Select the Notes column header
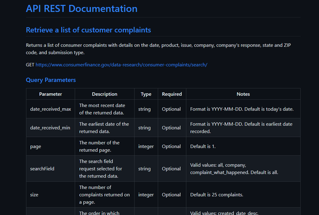 coord(243,94)
